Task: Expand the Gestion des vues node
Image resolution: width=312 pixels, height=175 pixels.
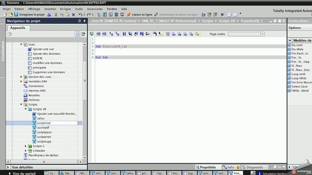Action: (21, 77)
